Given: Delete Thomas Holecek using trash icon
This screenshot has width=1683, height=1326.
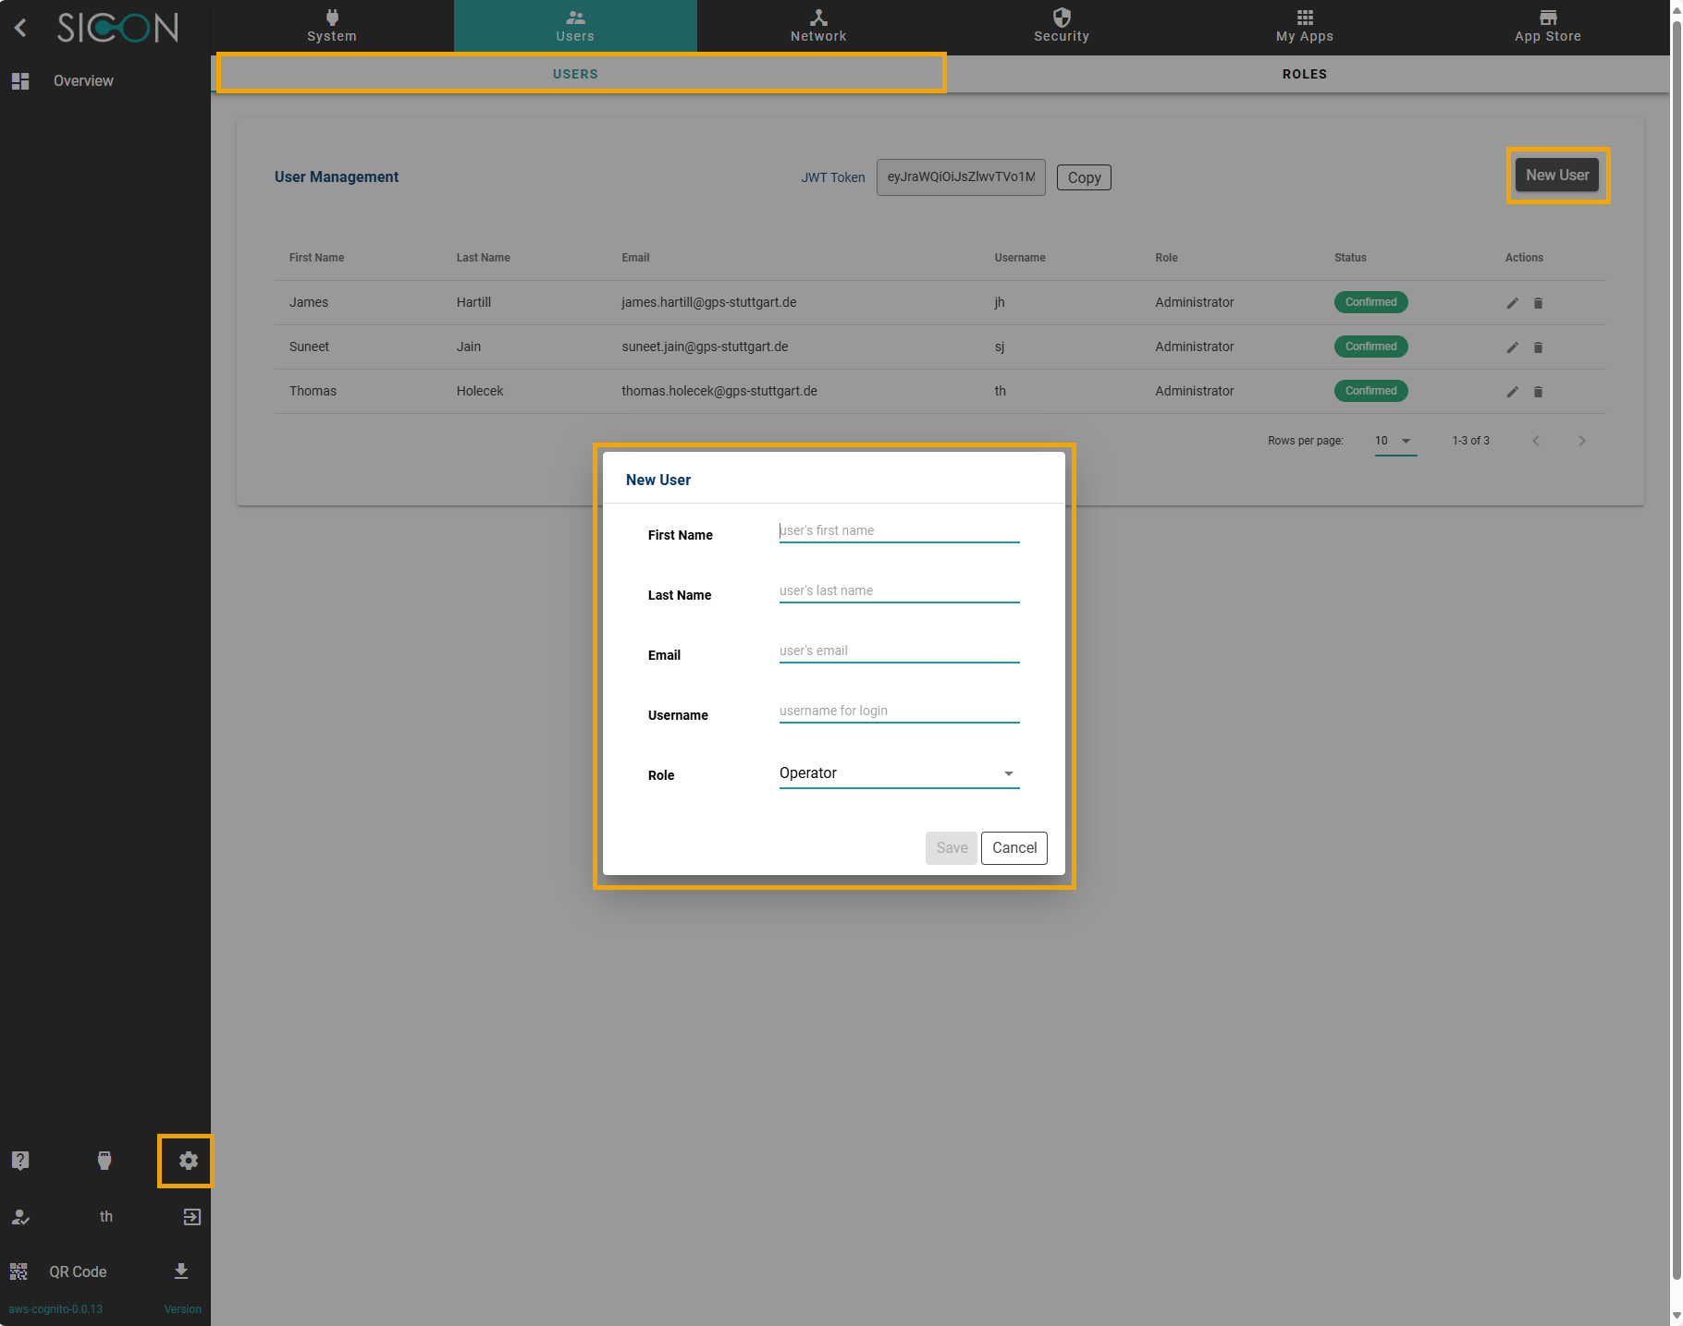Looking at the screenshot, I should [1539, 392].
